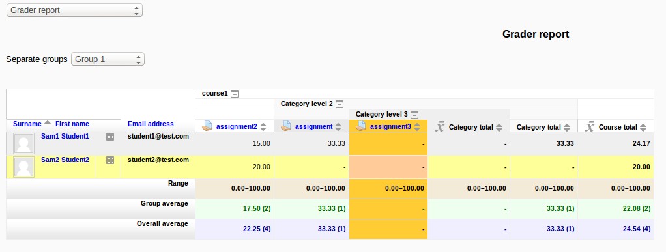Sort by level 2 Category total arrows
The height and width of the screenshot is (252, 666).
566,127
